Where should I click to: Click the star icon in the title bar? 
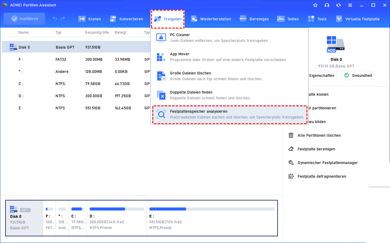click(x=315, y=5)
